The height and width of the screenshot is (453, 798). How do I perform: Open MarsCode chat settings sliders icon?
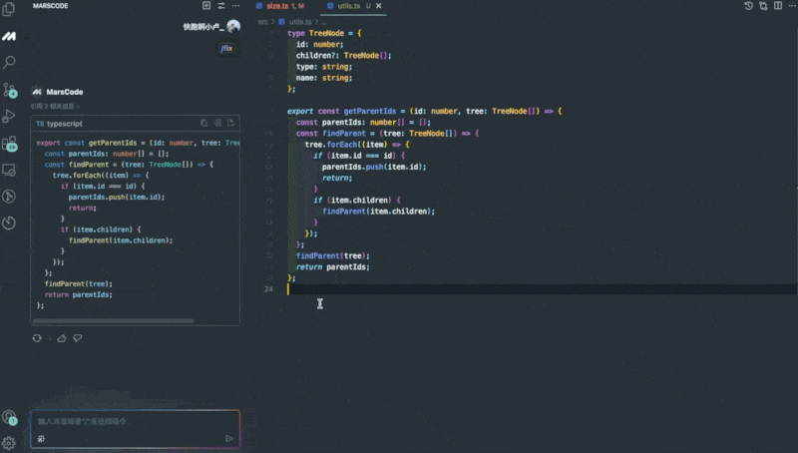[x=220, y=6]
